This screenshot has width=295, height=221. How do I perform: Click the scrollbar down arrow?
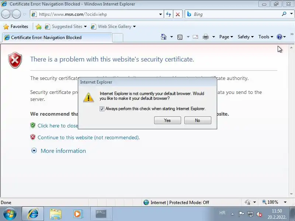pyautogui.click(x=291, y=194)
